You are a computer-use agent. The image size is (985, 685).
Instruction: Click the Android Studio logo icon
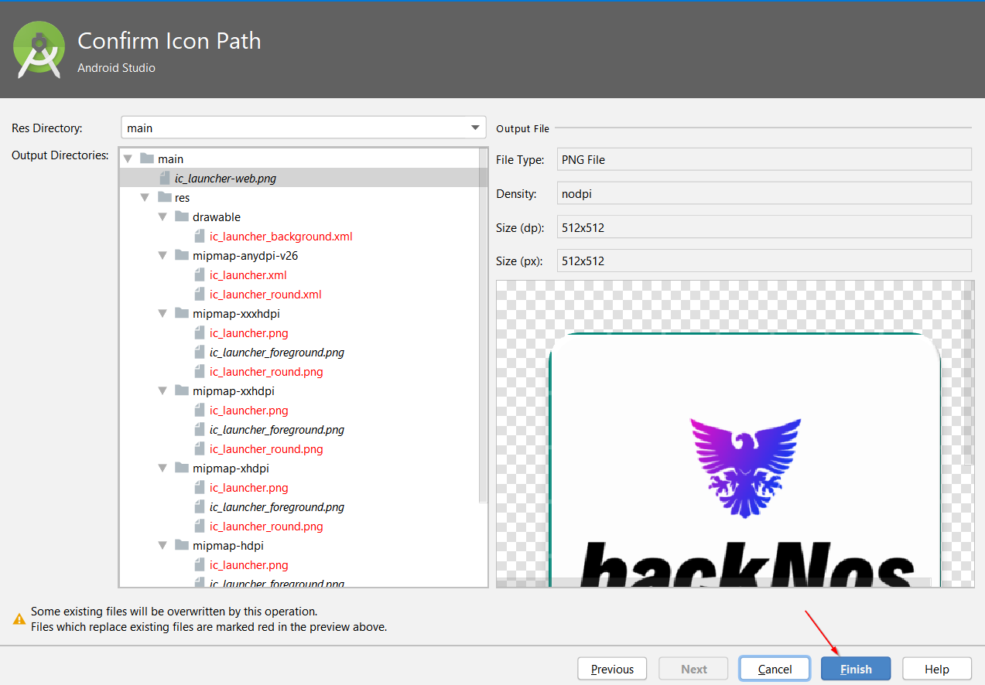(39, 50)
